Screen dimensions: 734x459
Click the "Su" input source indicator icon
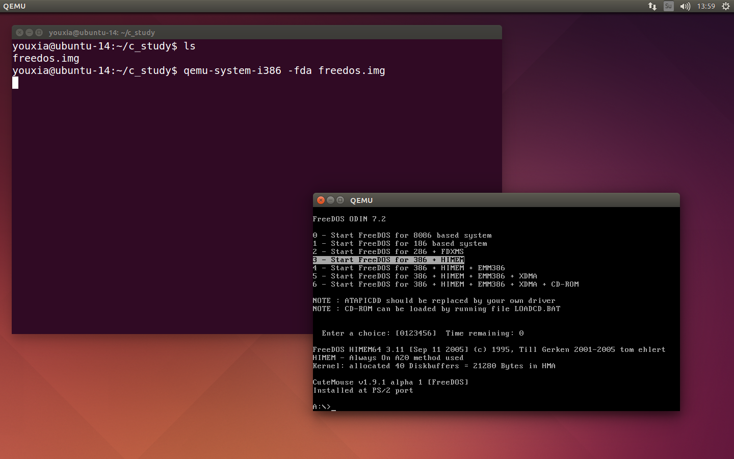click(668, 6)
